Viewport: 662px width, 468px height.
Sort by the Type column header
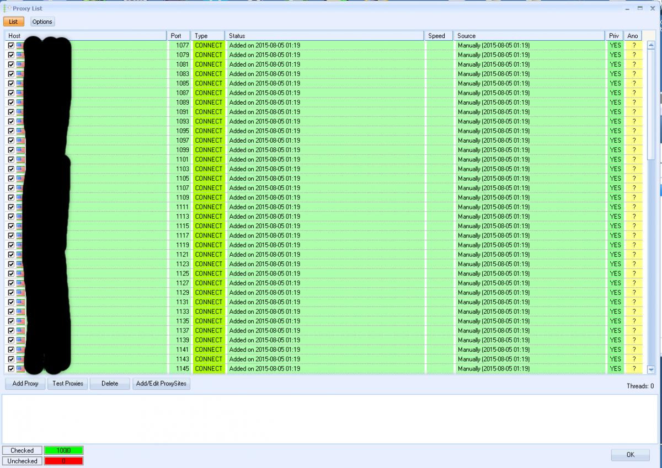pyautogui.click(x=209, y=36)
